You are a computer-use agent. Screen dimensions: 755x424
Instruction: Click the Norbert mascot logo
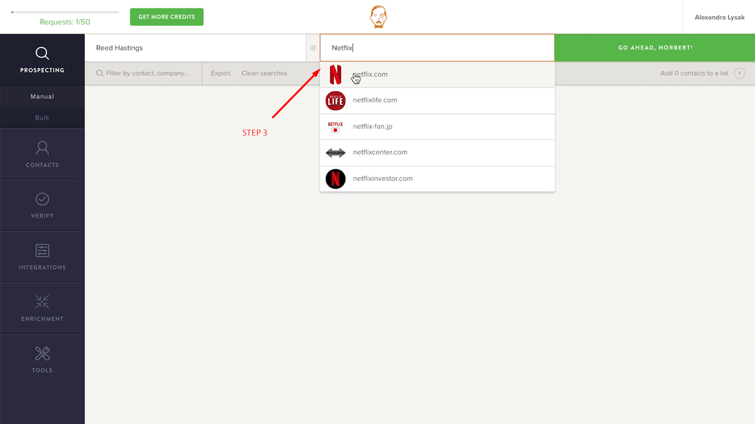378,17
